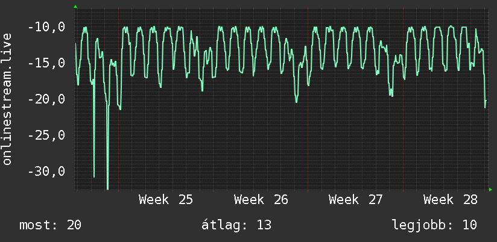This screenshot has width=497, height=242.
Task: Click the dip near -20 after Week 27
Action: tap(391, 95)
